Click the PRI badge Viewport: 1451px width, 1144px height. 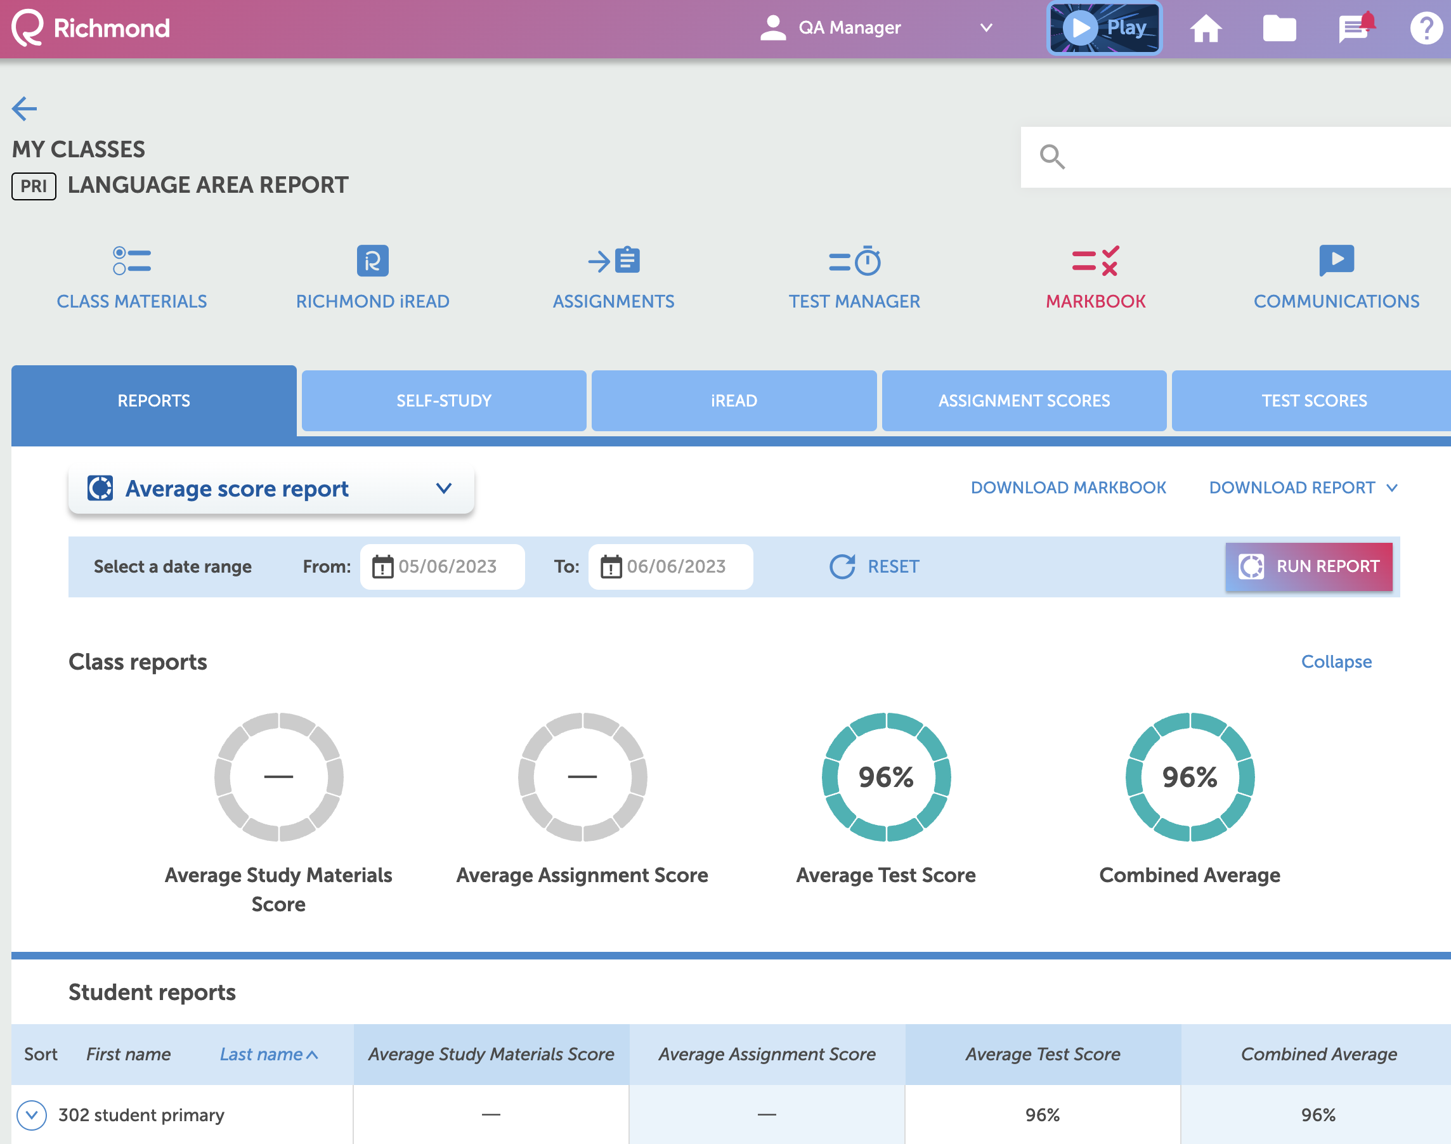tap(34, 186)
